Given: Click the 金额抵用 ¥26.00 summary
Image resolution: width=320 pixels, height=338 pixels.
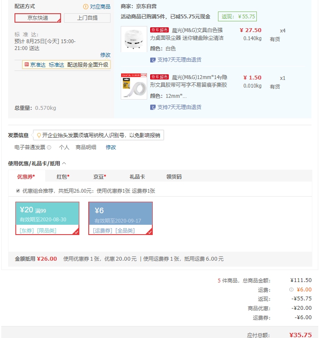Looking at the screenshot, I should (36, 259).
